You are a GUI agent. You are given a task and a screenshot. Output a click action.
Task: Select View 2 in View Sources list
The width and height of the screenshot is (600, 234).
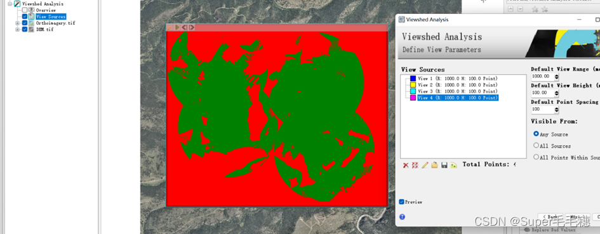click(458, 85)
